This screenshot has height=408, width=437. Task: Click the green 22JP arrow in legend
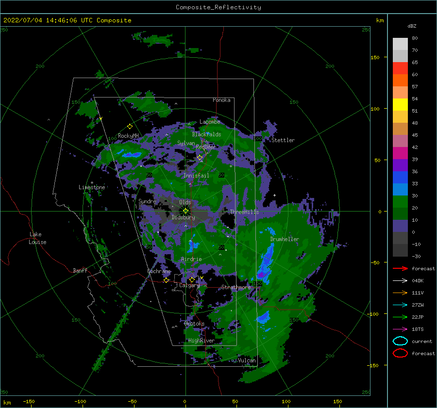[x=400, y=317]
